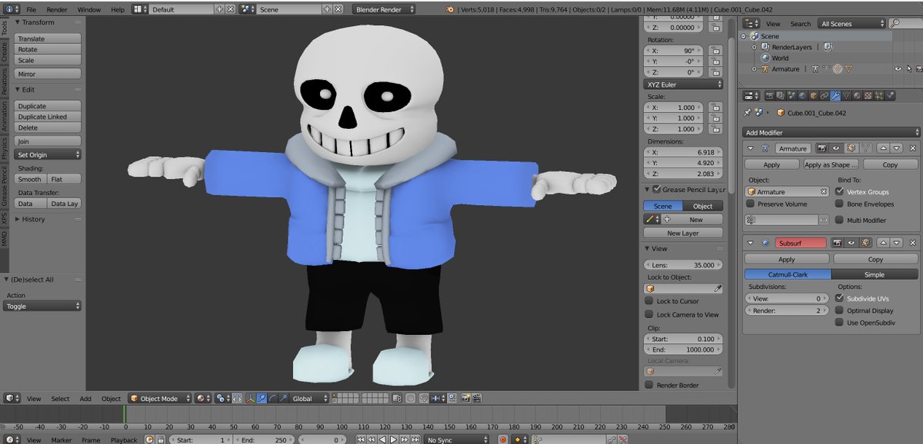Play animation forward in timeline
This screenshot has height=444, width=923.
pyautogui.click(x=393, y=439)
